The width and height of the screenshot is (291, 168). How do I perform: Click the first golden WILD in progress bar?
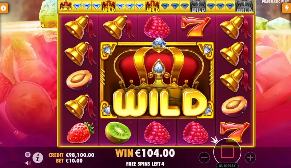click(x=66, y=6)
